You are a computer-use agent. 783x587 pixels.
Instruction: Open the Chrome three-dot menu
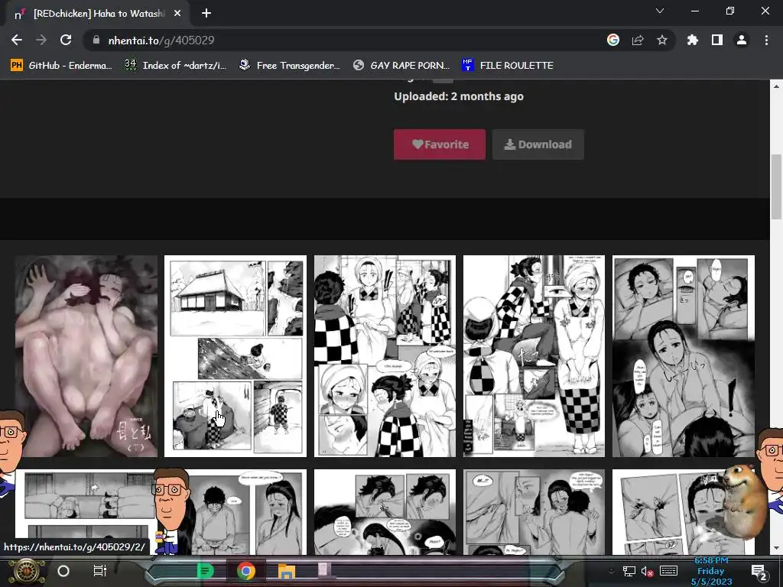766,40
